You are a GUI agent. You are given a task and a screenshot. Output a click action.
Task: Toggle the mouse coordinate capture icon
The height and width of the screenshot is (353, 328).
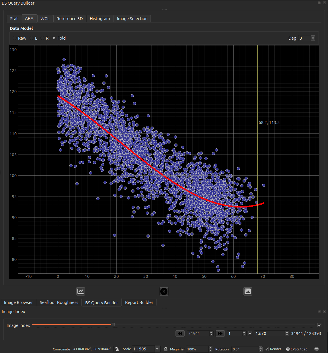tap(117, 349)
